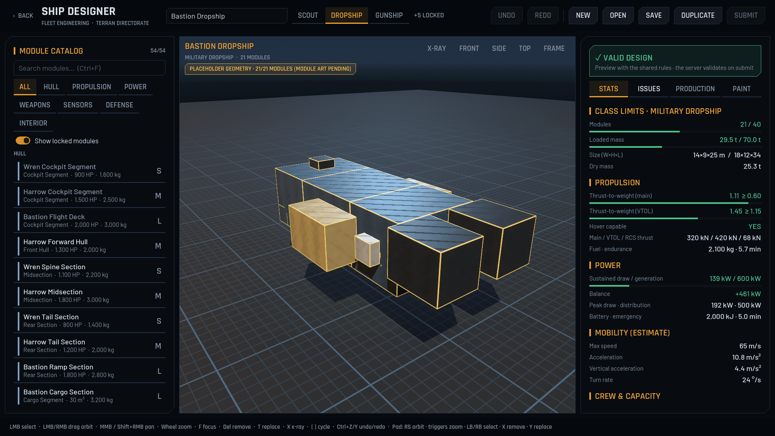The width and height of the screenshot is (775, 436).
Task: Select Bastion Ramp Section module
Action: tap(90, 371)
